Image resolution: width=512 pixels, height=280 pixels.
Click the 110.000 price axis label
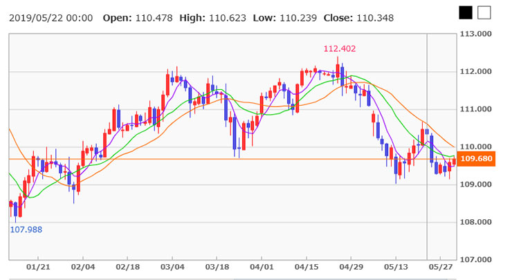pos(475,147)
